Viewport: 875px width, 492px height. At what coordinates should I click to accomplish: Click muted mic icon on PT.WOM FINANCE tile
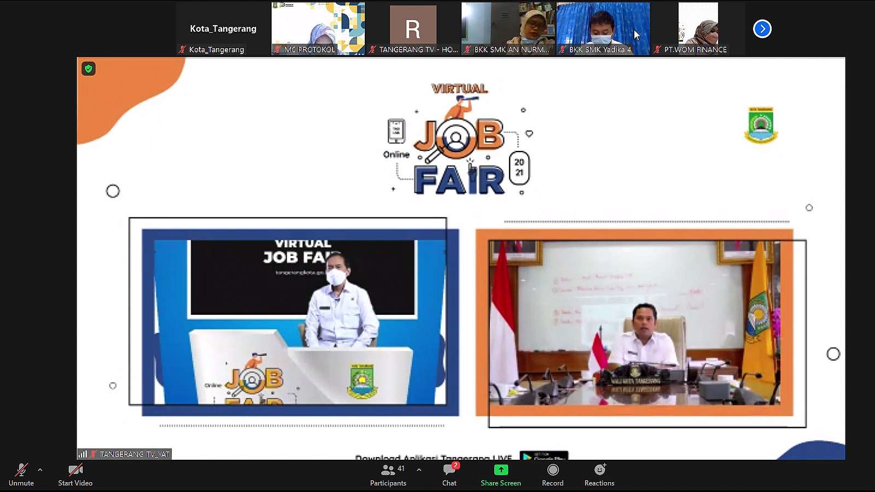point(658,49)
